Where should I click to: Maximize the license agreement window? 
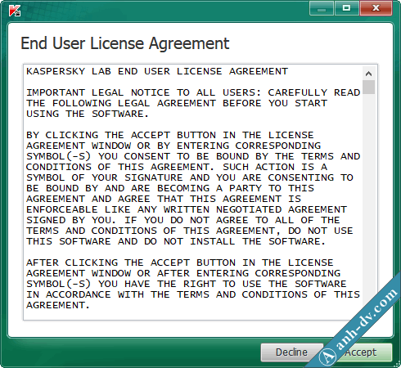[346, 8]
